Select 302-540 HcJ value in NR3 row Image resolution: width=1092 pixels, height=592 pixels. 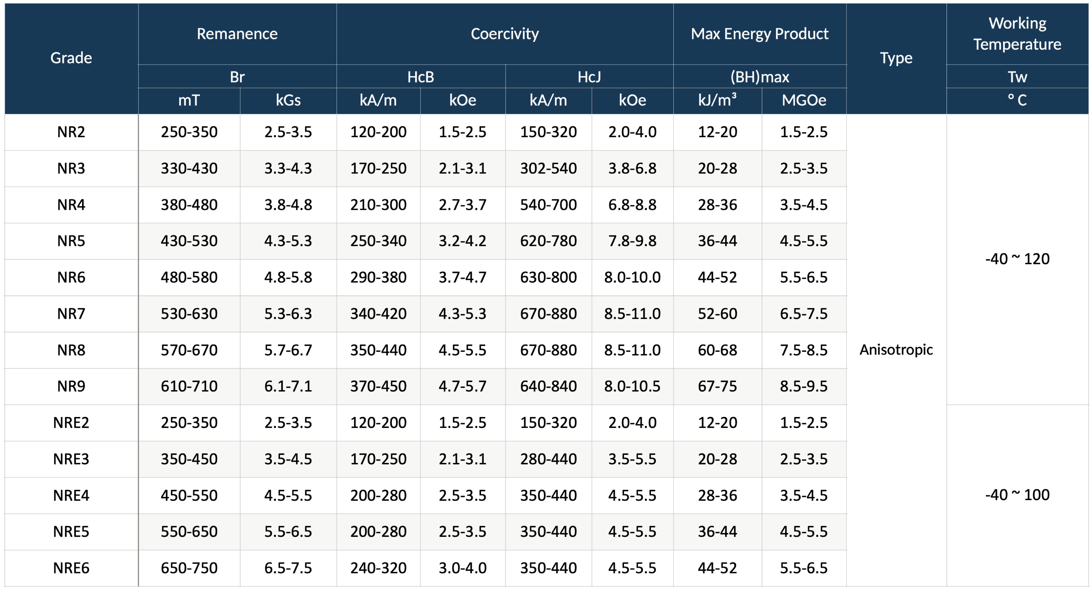click(x=548, y=169)
